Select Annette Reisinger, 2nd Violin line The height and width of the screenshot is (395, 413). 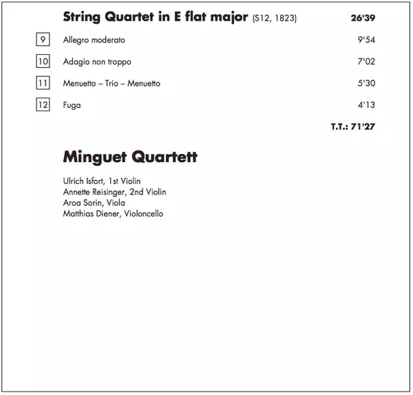tap(114, 192)
